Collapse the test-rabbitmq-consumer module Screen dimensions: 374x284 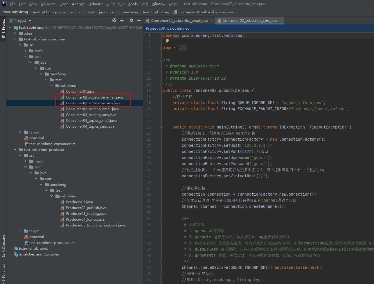(15, 39)
